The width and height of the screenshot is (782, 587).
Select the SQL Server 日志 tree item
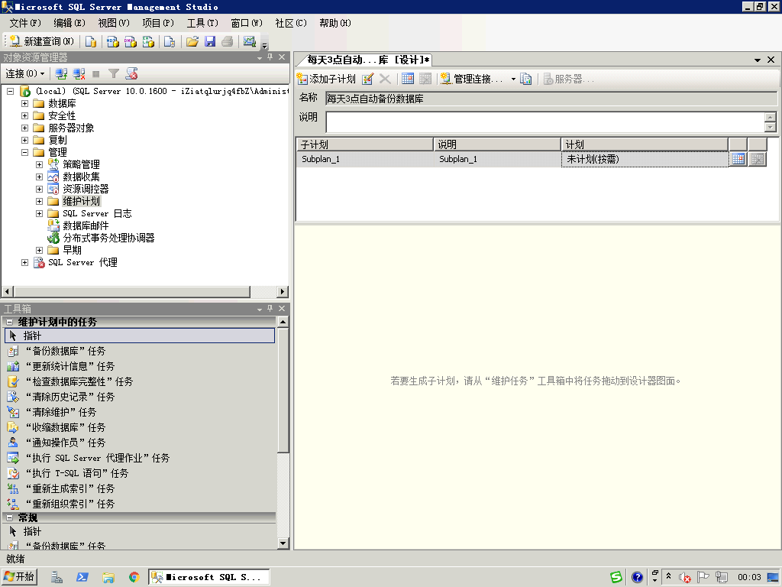pyautogui.click(x=97, y=214)
